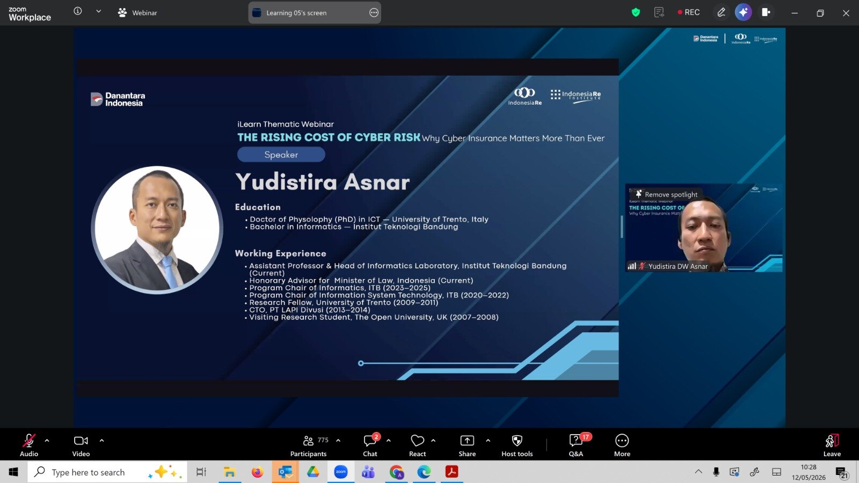Open File Explorer from the taskbar
Screen dimensions: 859x483
(230, 472)
